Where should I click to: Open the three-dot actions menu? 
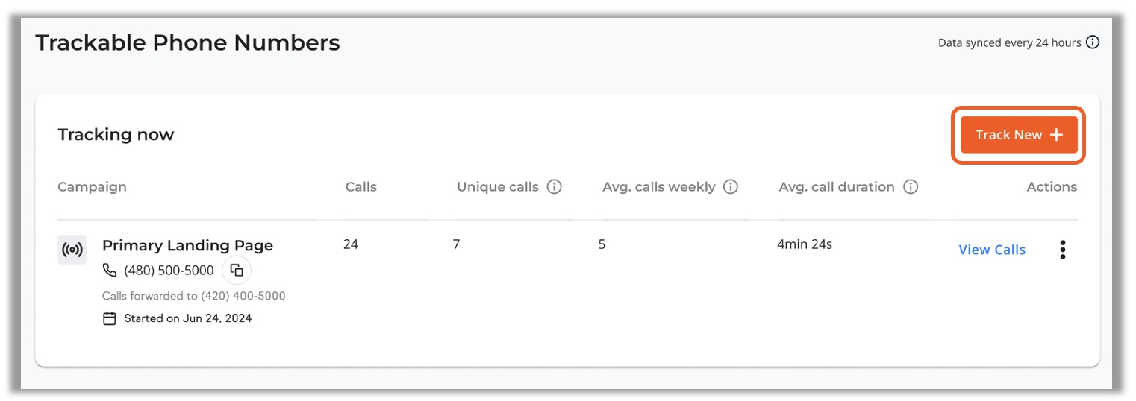pyautogui.click(x=1062, y=250)
